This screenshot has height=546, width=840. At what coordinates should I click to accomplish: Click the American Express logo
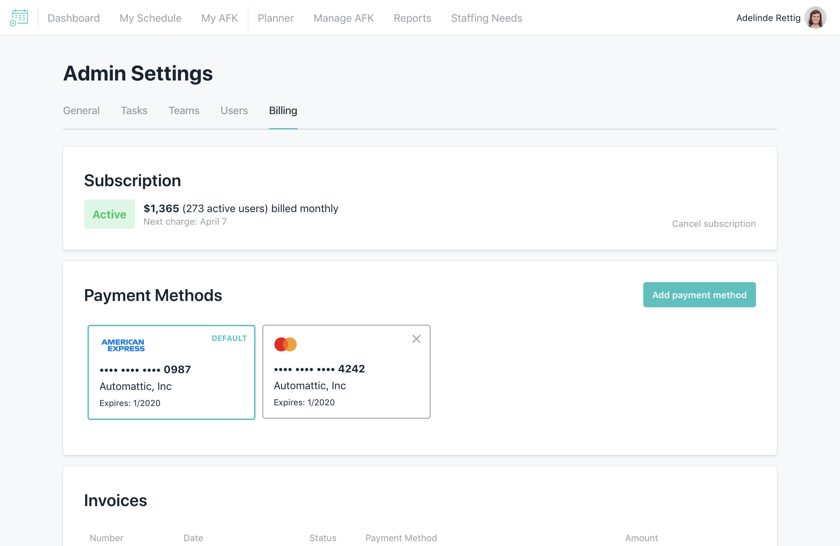pos(123,345)
